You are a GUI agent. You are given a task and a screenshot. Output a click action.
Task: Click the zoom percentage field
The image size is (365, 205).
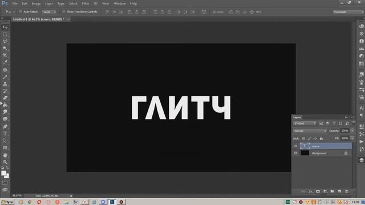click(x=17, y=196)
